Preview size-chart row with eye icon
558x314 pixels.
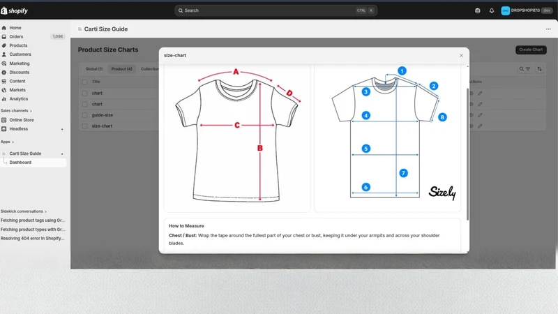click(x=472, y=126)
